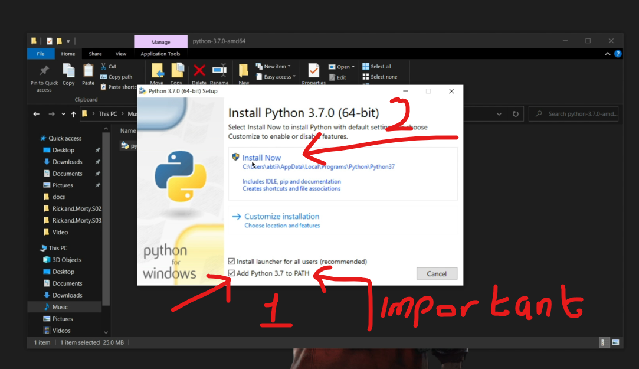Open Application Tools tab
Screen dimensions: 639x369
(x=160, y=54)
